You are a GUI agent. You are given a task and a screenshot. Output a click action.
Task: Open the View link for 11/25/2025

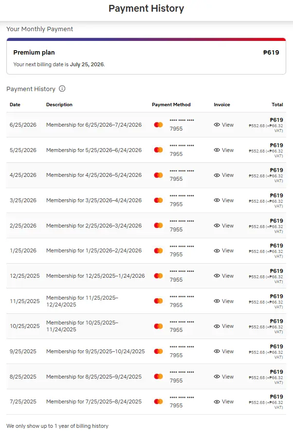pyautogui.click(x=224, y=301)
